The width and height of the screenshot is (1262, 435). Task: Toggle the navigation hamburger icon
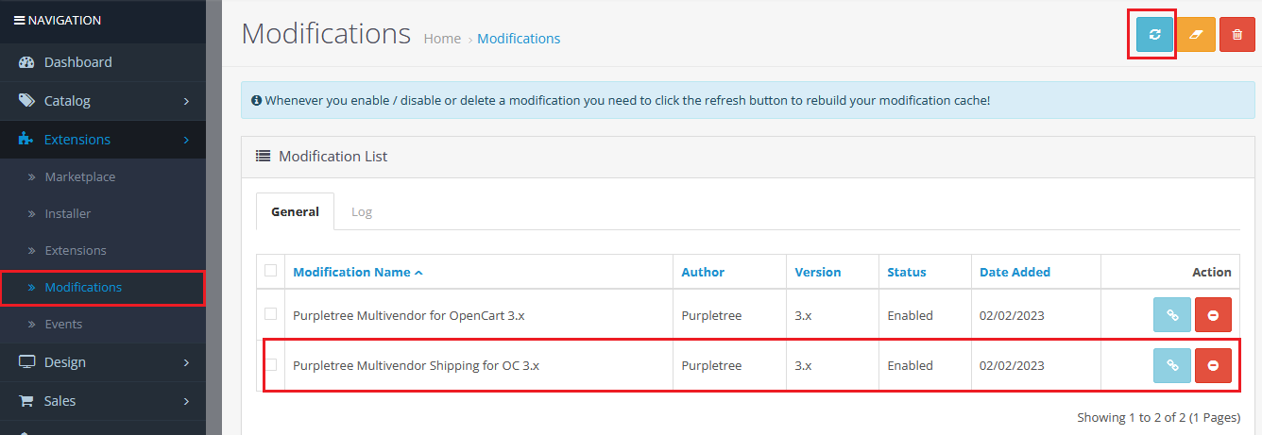pos(19,20)
